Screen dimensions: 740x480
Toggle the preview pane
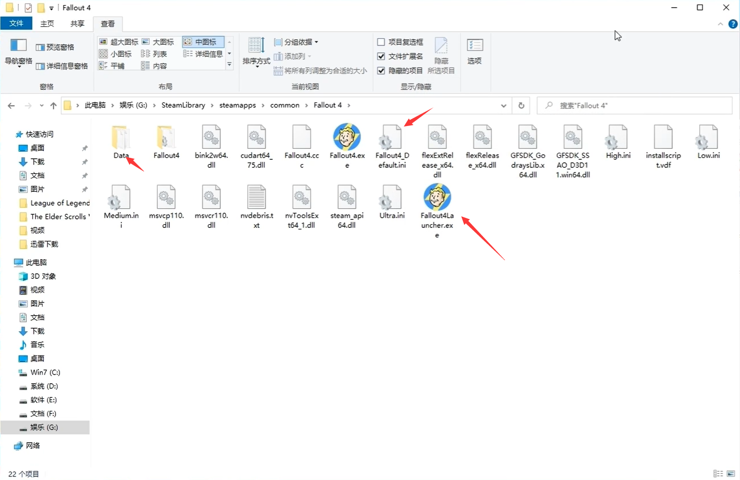pos(55,47)
